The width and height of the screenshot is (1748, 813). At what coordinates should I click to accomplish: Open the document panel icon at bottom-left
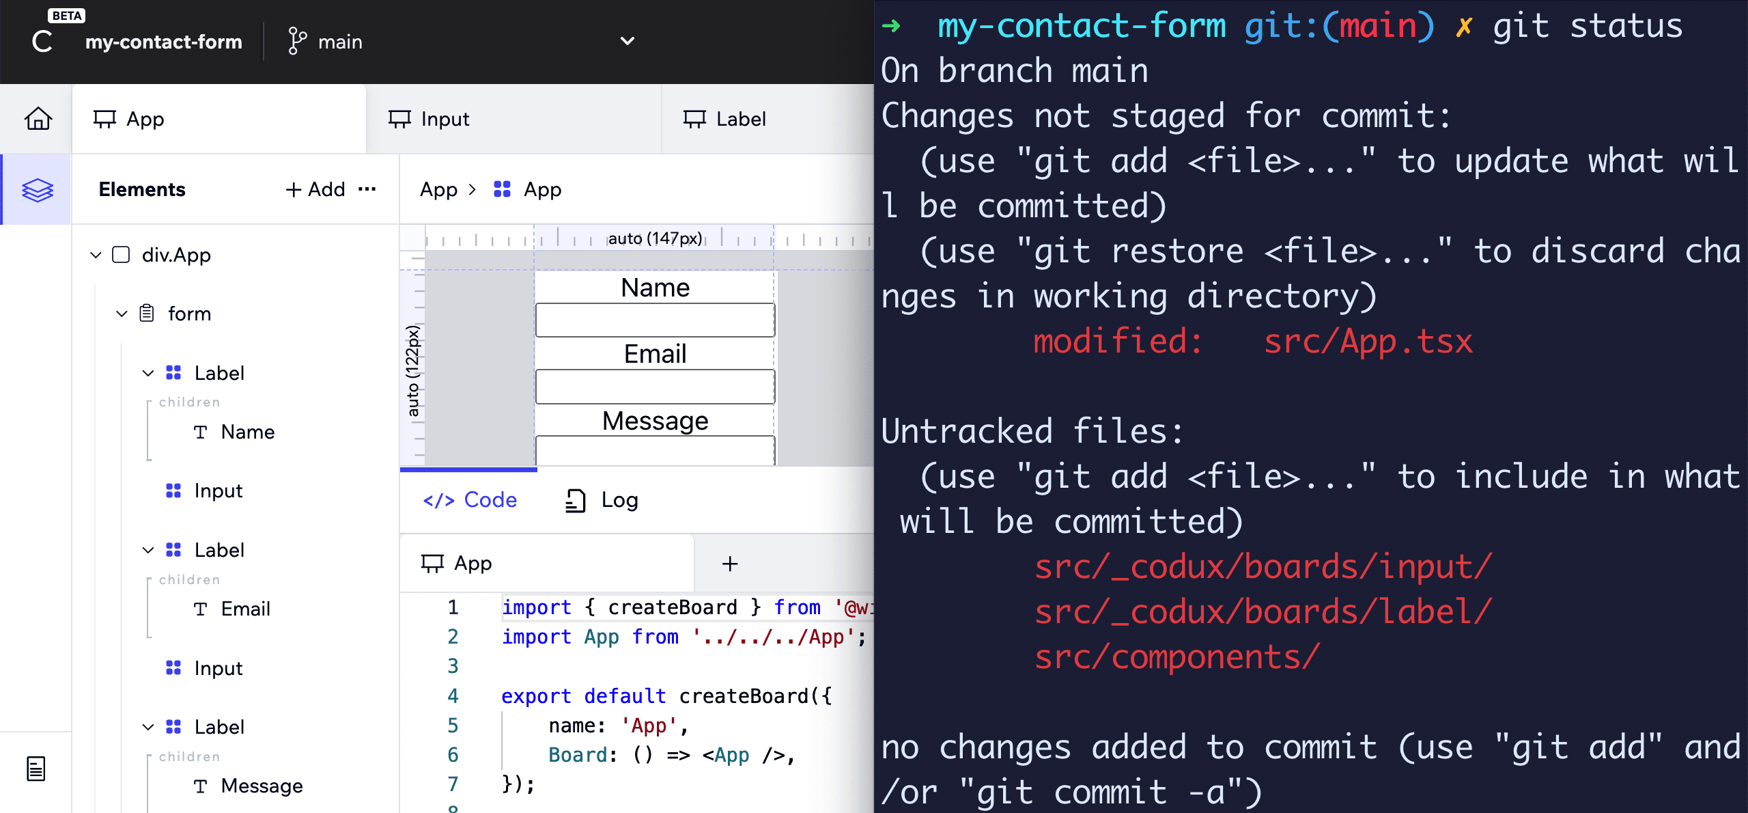tap(36, 769)
